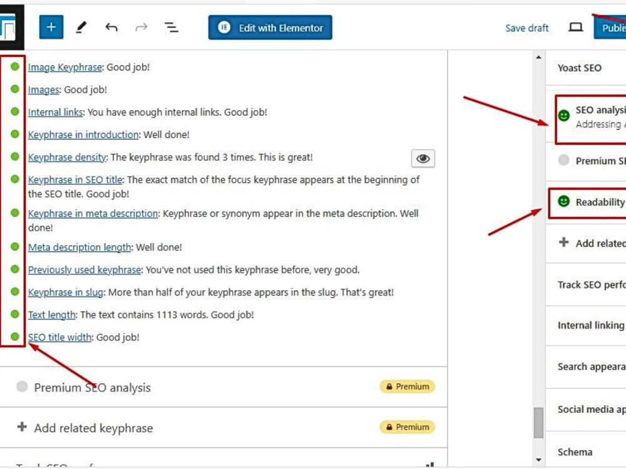Click the Premium badge beside Add related keyphrase
This screenshot has height=469, width=626.
coord(408,427)
